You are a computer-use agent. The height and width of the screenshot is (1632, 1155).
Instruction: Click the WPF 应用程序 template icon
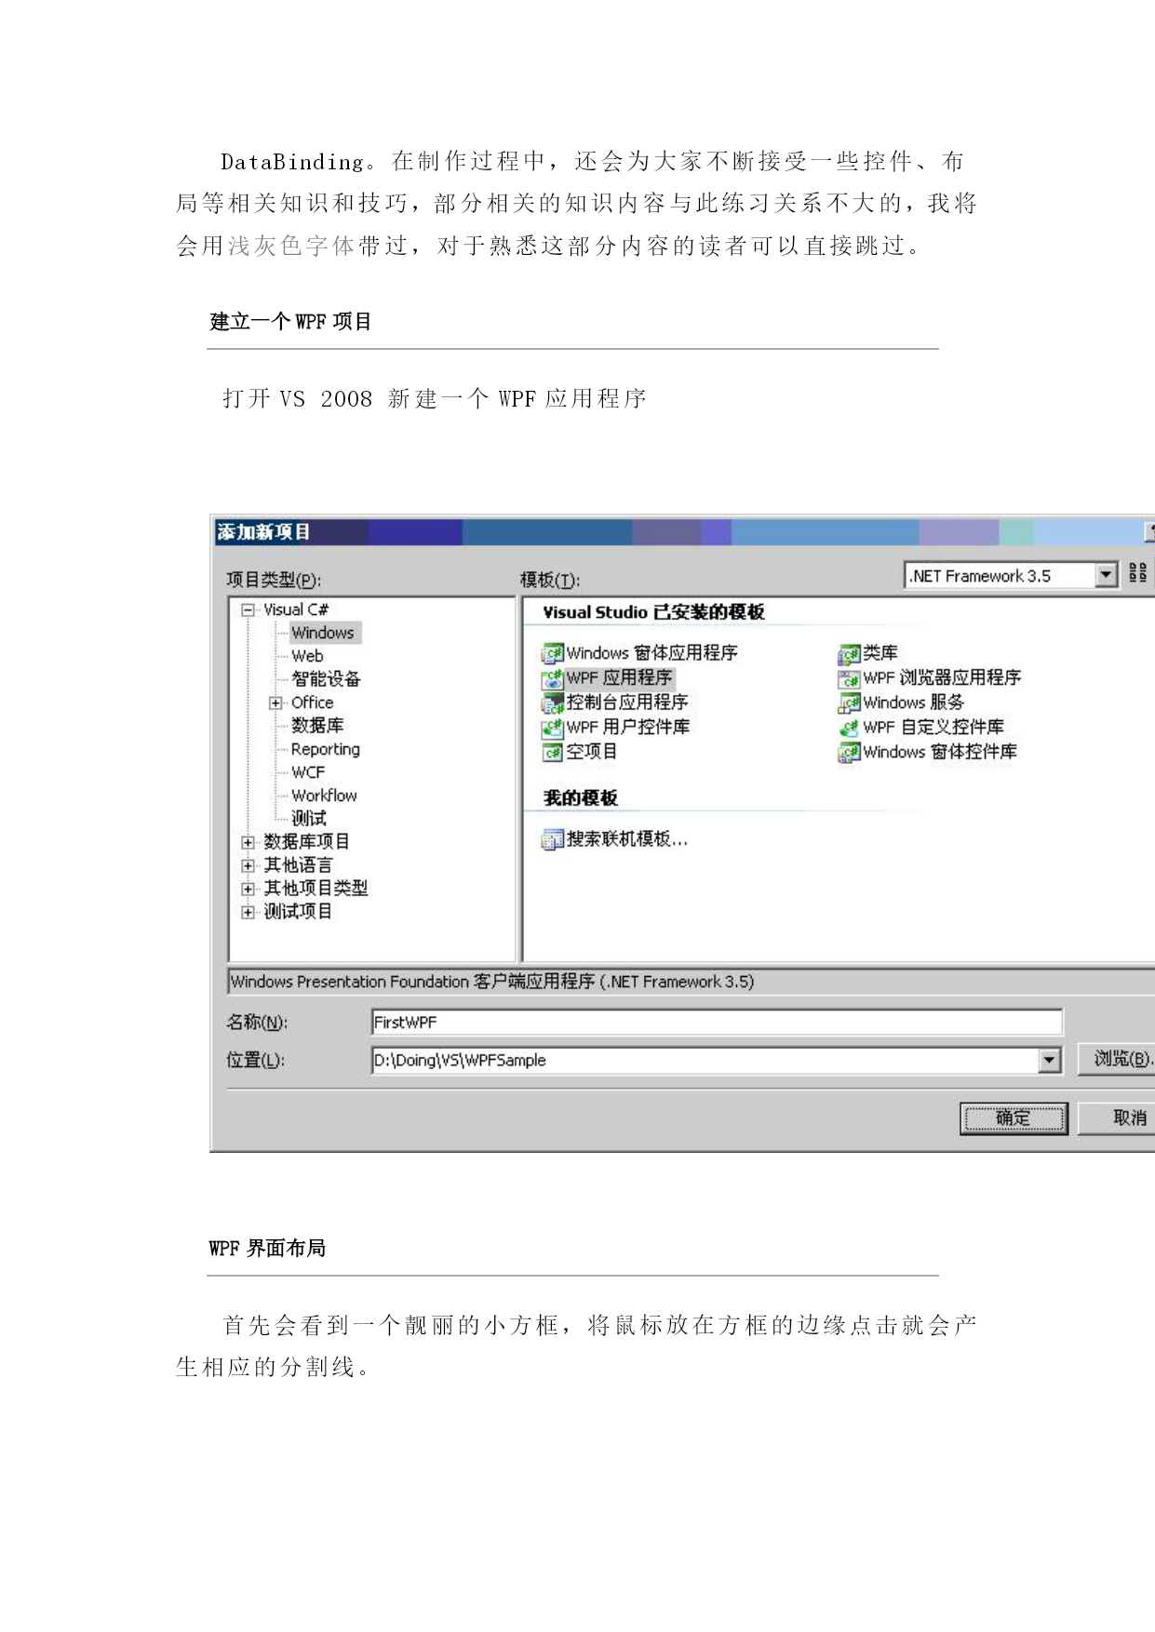[553, 678]
